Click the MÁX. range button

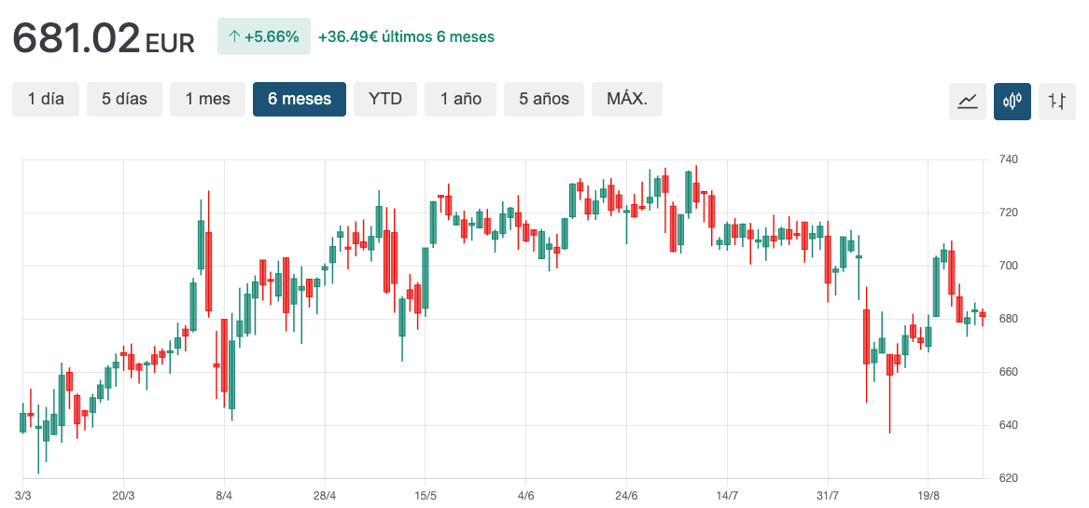[x=627, y=99]
